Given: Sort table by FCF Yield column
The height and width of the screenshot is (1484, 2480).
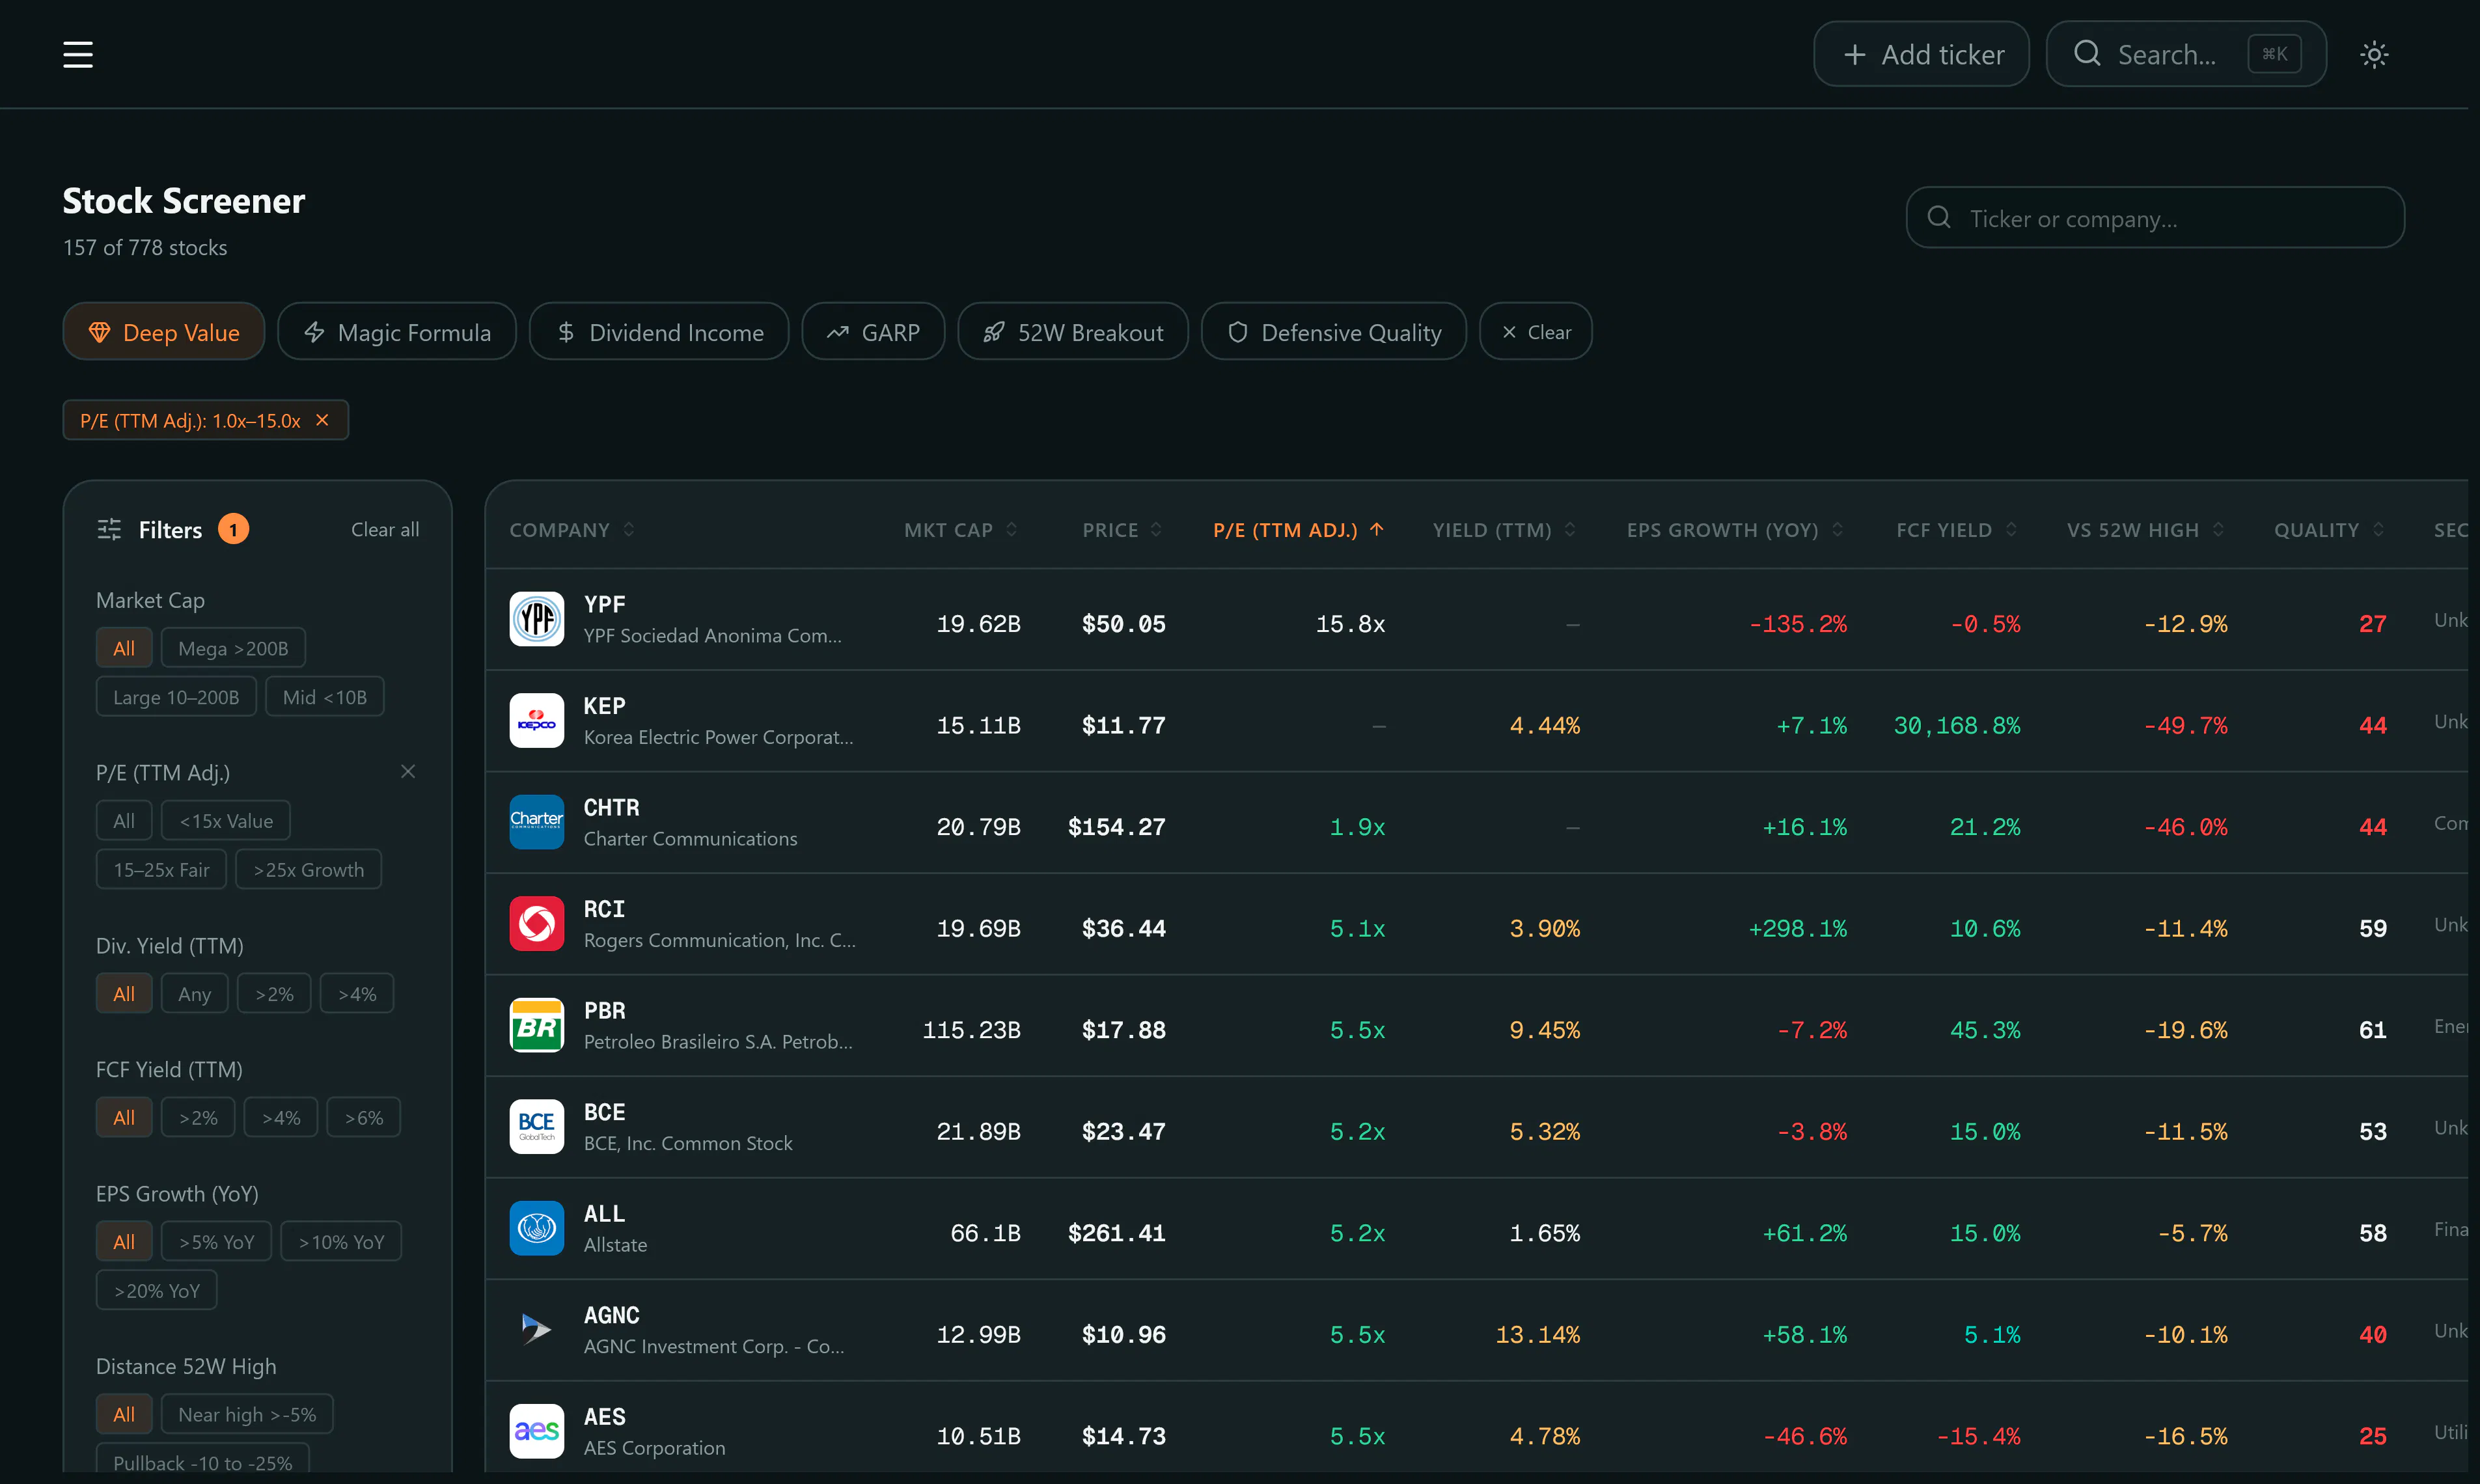Looking at the screenshot, I should pos(1957,530).
